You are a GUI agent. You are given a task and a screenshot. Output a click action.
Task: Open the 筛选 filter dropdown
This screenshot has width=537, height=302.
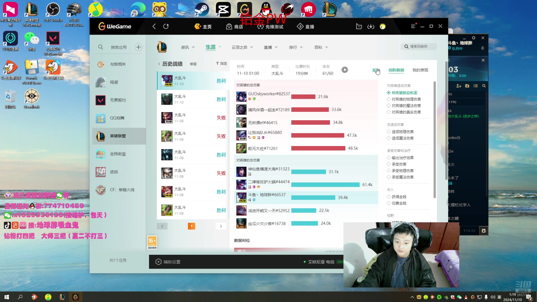coord(221,63)
